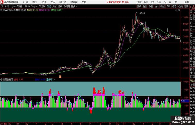Open the 市场 menu
Screen dimensions: 195x125
point(35,2)
